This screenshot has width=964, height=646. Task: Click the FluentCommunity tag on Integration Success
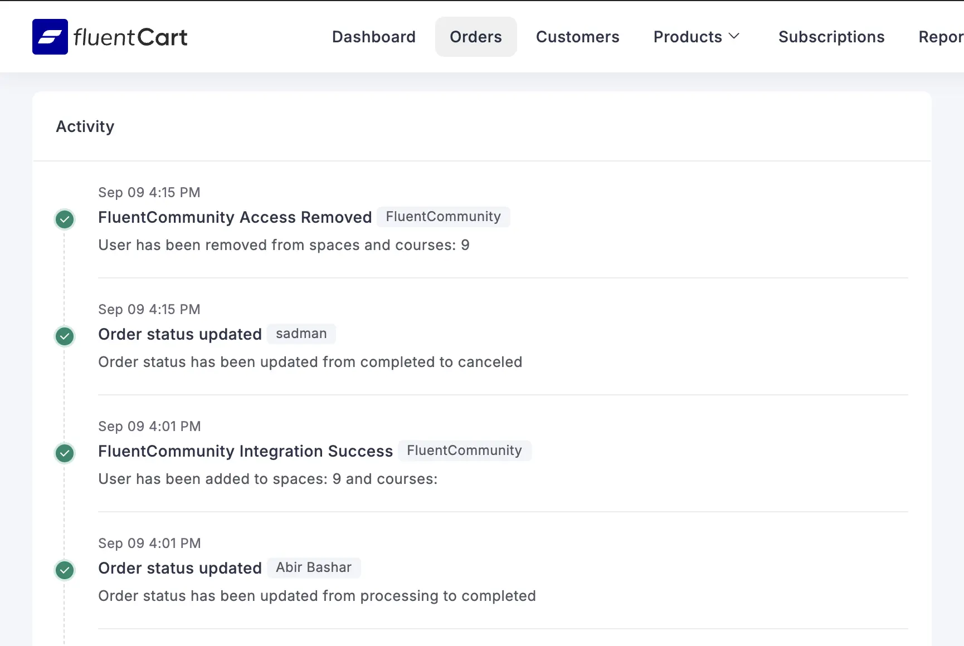tap(464, 451)
